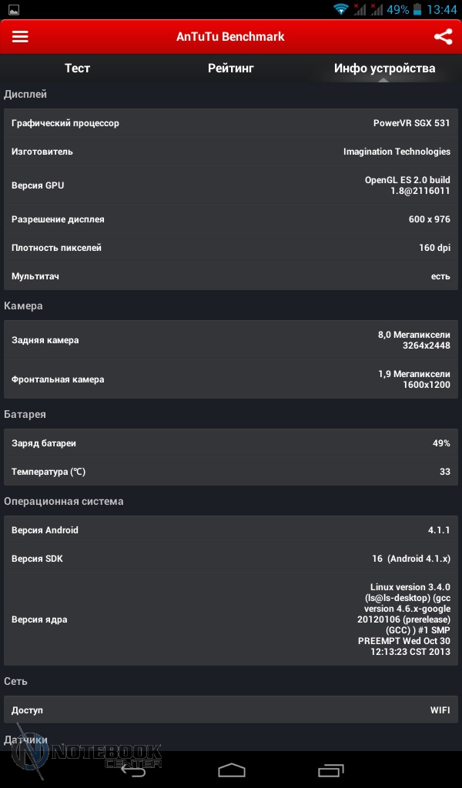Tap the share icon
The image size is (462, 788).
443,37
